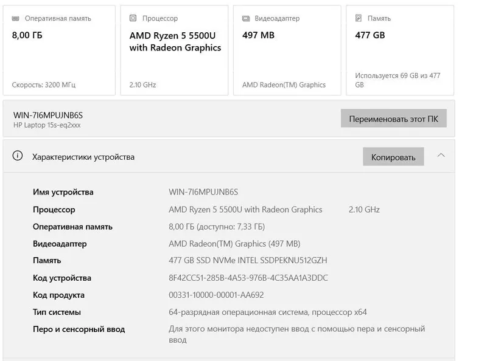Click the video adapter icon
The width and height of the screenshot is (487, 361).
click(246, 19)
